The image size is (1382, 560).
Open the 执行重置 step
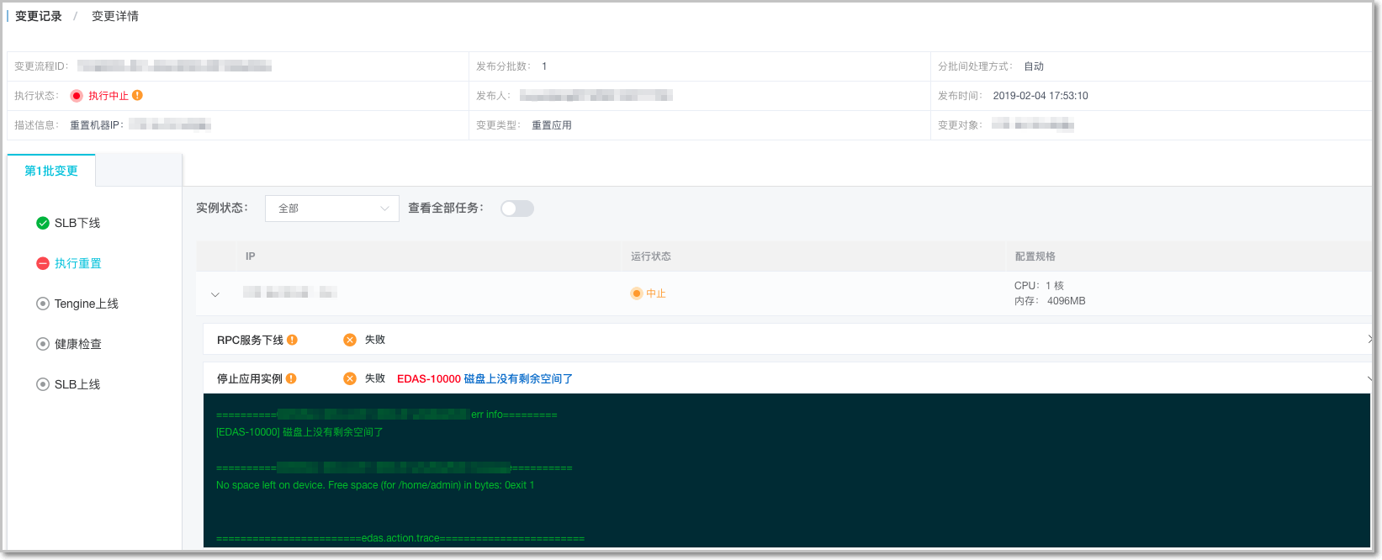(x=77, y=263)
